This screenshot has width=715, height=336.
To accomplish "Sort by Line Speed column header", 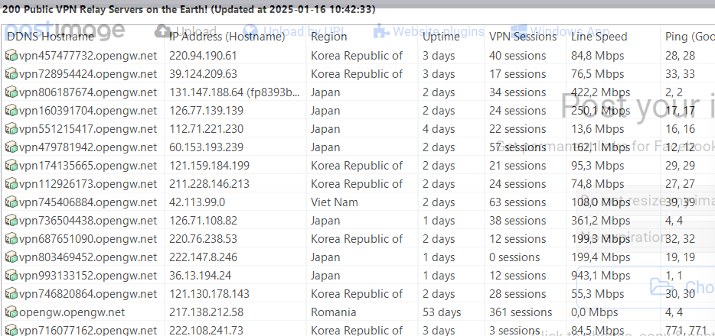I will [599, 37].
